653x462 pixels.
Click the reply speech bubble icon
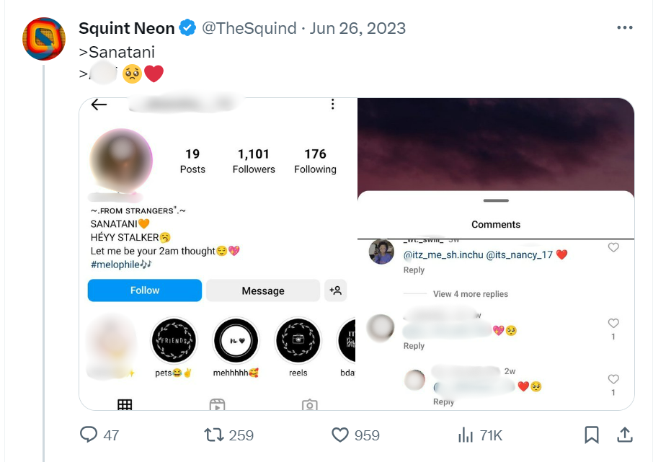click(88, 435)
